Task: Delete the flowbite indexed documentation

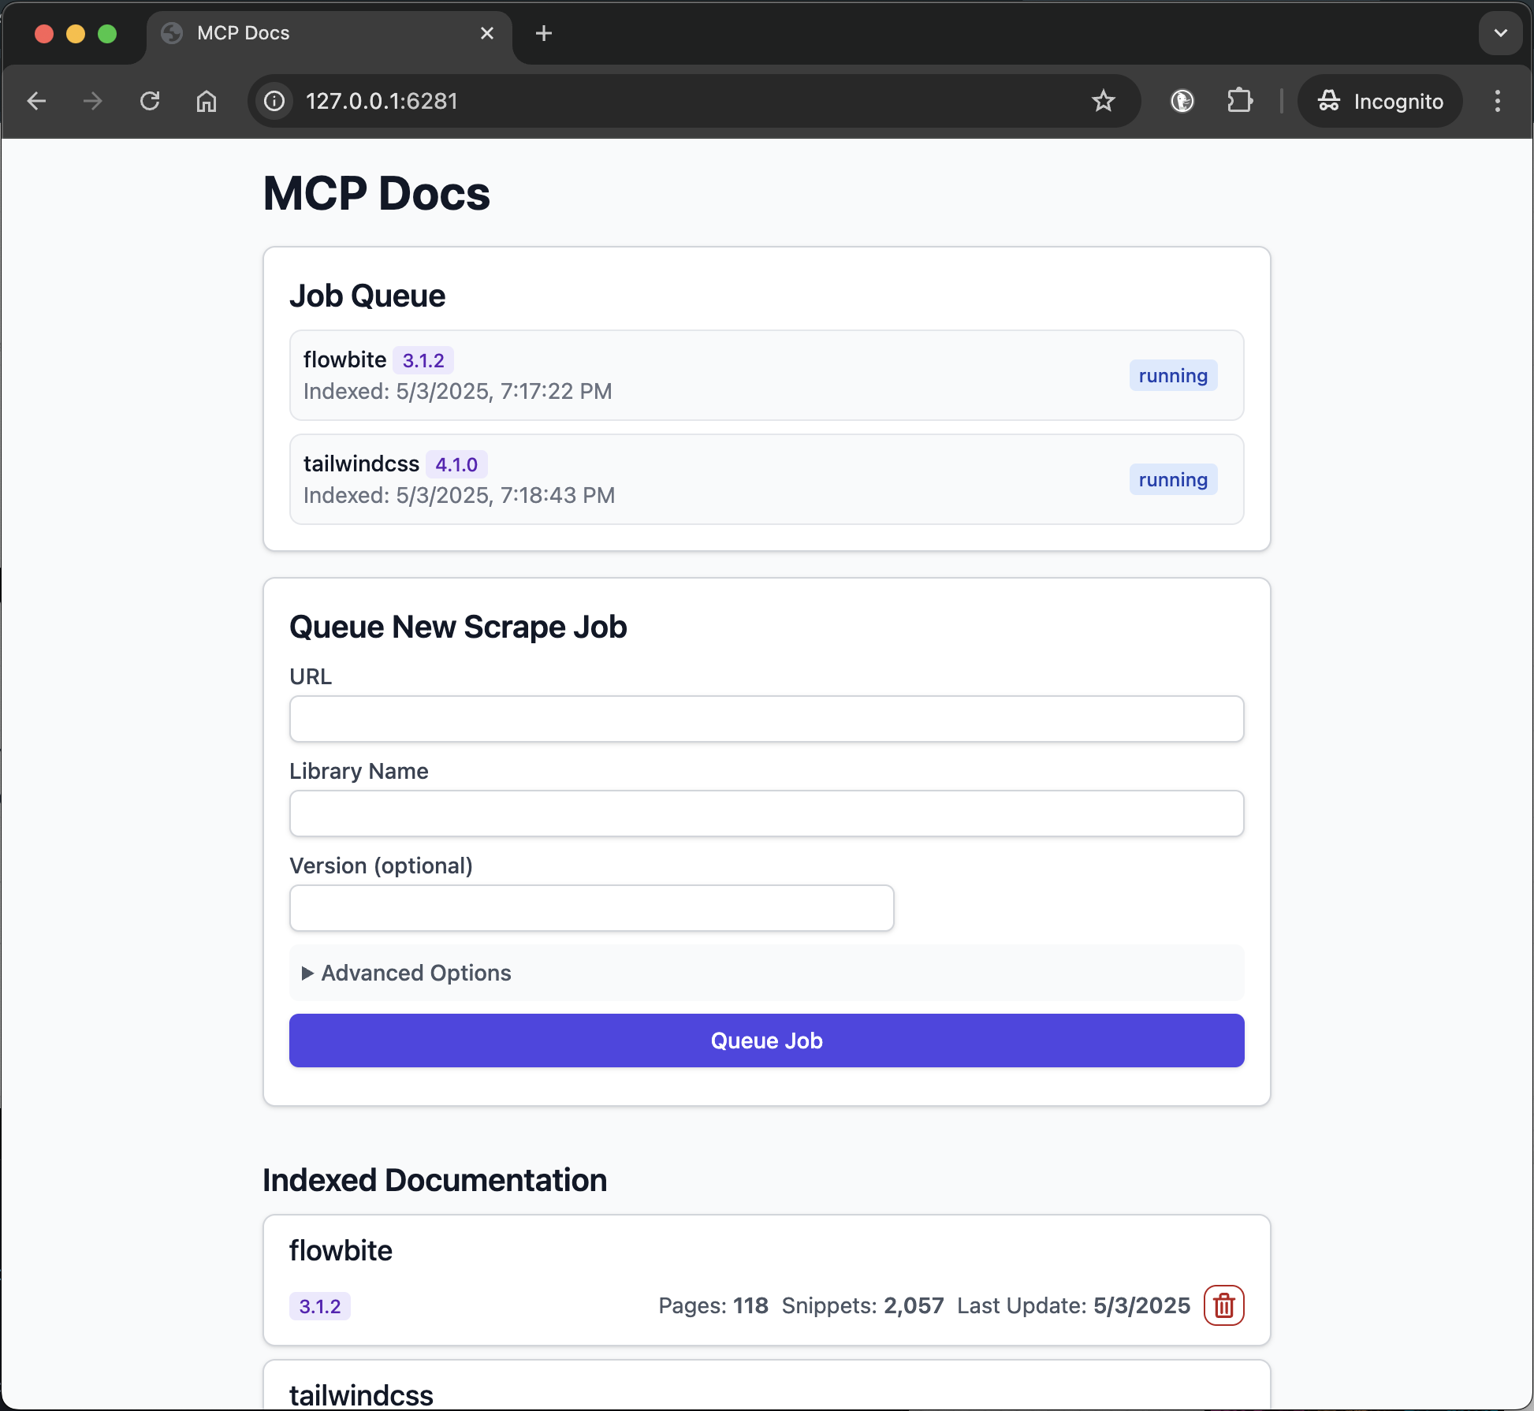Action: [x=1223, y=1305]
